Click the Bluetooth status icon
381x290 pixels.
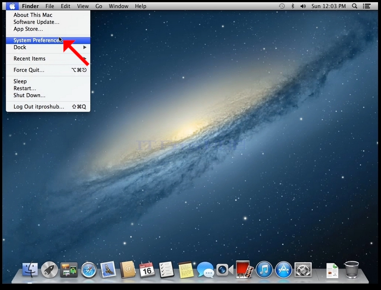pos(293,6)
